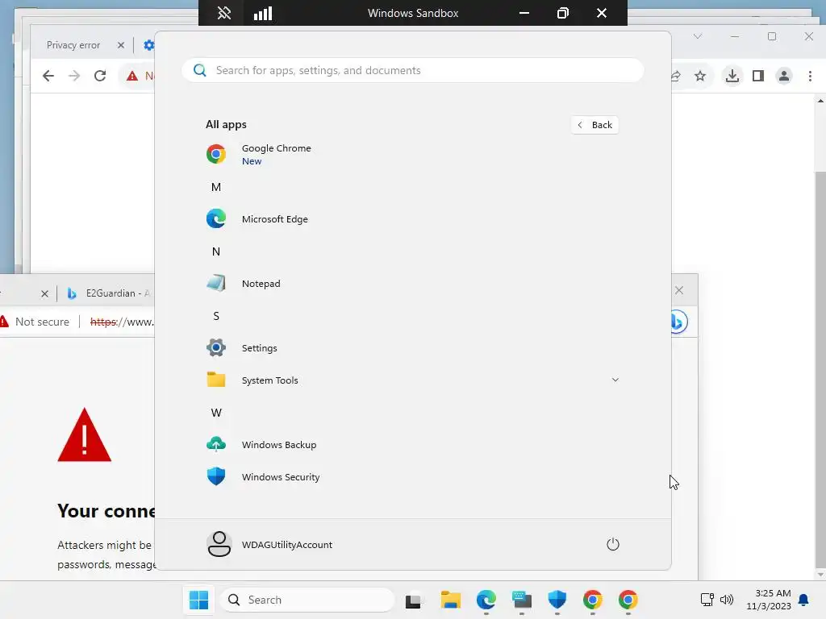Screen dimensions: 826x619
Task: Open Settings app in Start menu
Action: [x=412, y=348]
